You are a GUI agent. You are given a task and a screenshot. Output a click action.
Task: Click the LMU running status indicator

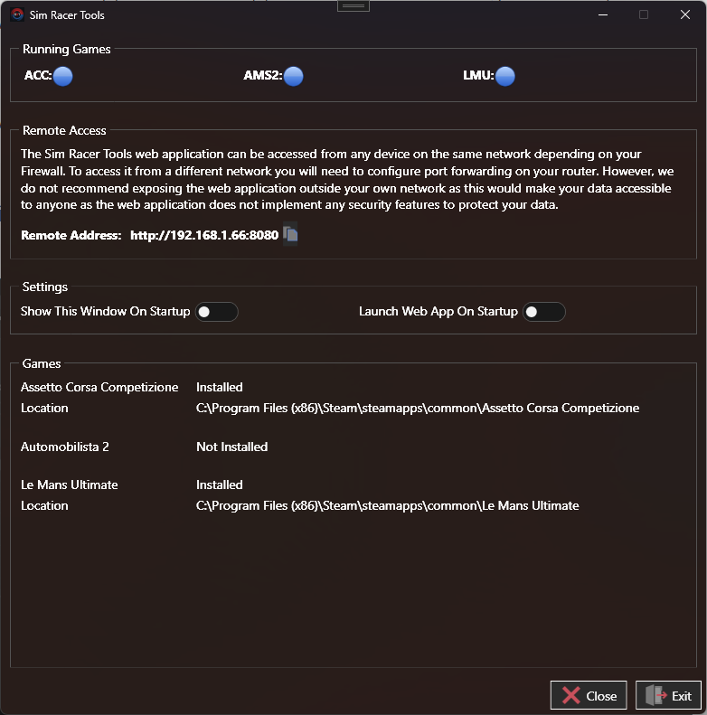click(x=504, y=76)
